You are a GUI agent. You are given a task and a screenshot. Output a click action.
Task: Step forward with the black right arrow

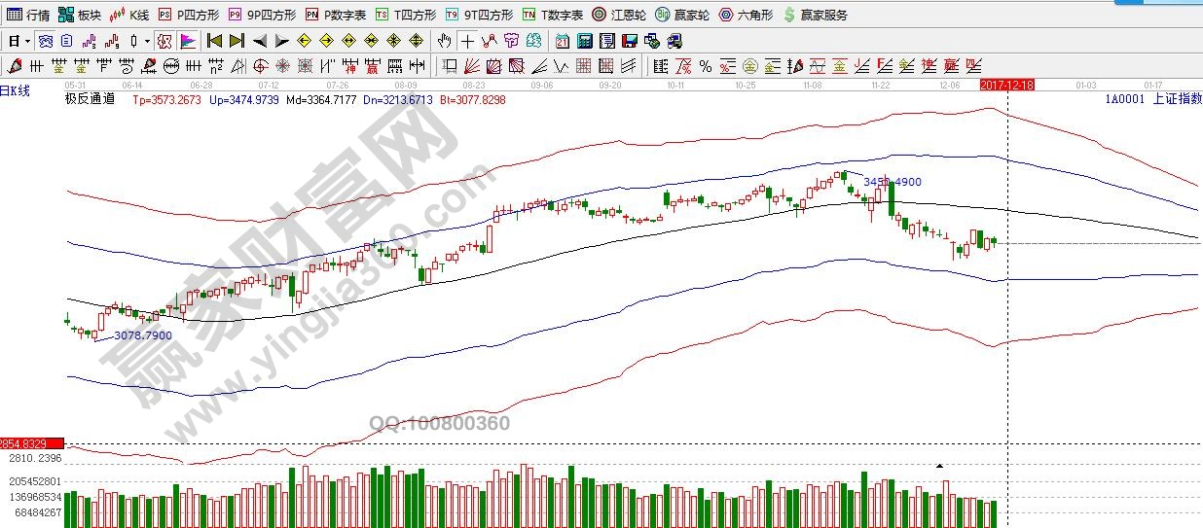click(281, 41)
